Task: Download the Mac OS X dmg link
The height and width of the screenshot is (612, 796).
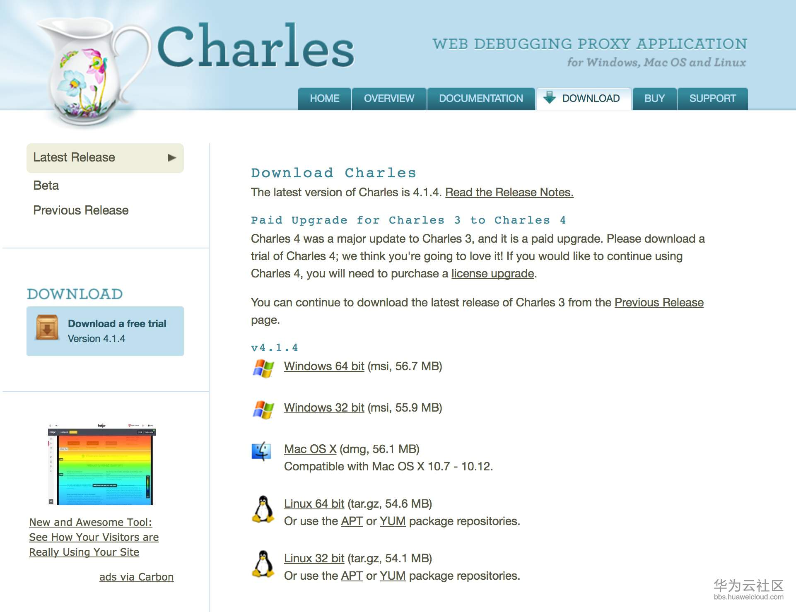Action: (x=310, y=449)
